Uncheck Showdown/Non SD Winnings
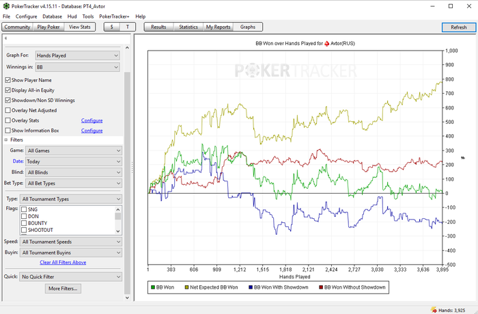 click(8, 100)
